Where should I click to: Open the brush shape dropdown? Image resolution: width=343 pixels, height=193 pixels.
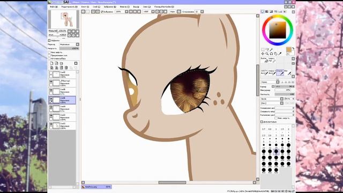point(282,99)
